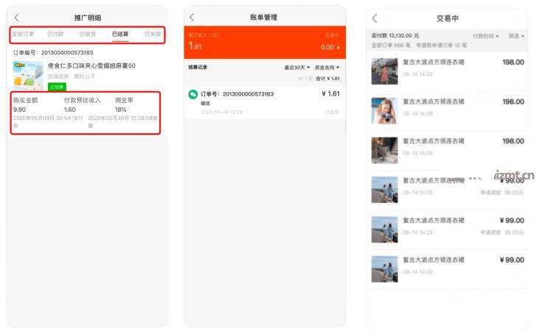Tap back arrow on 推广明细 screen
Screen dimensions: 539x334
(16, 17)
